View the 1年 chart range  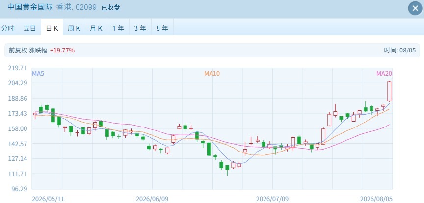tap(118, 28)
